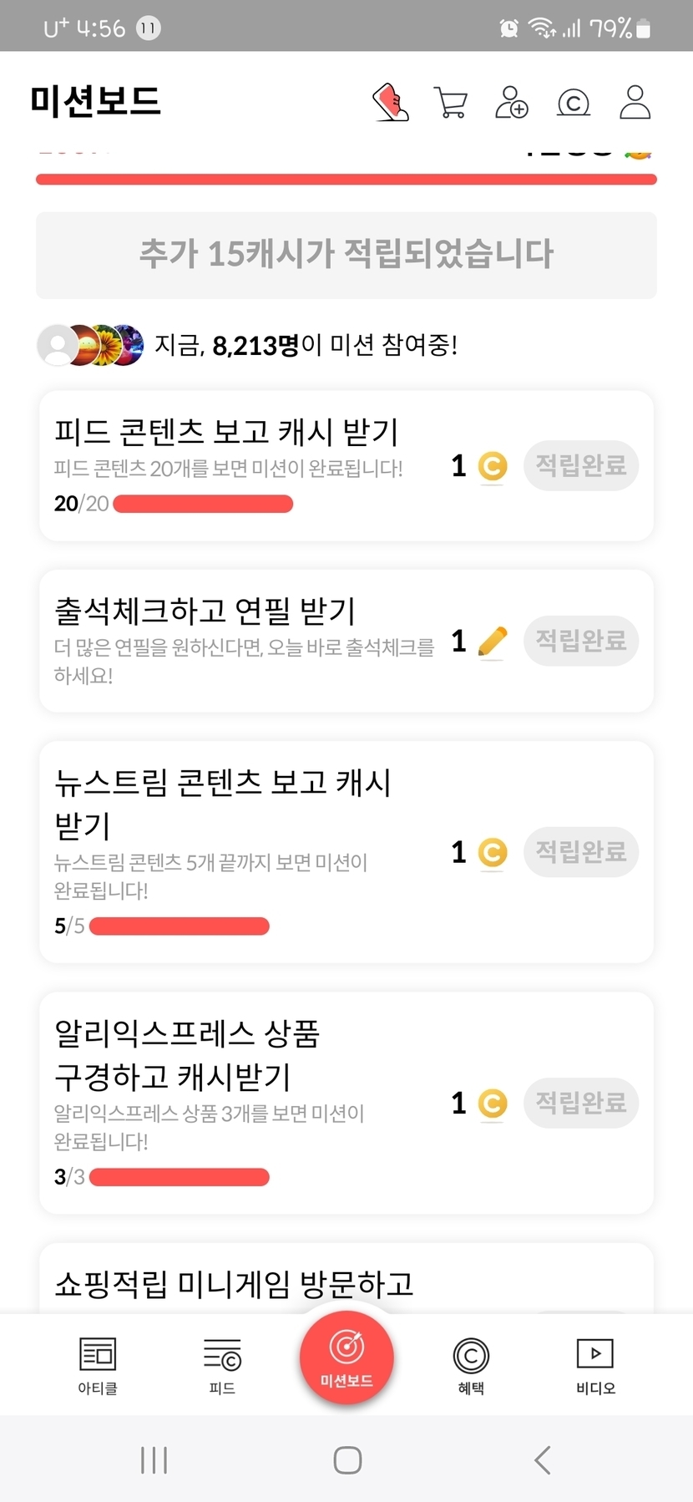
Task: Open the user profile icon
Action: coord(635,103)
